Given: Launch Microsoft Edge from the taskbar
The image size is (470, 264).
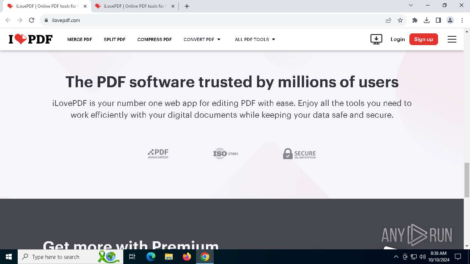Looking at the screenshot, I should (151, 257).
